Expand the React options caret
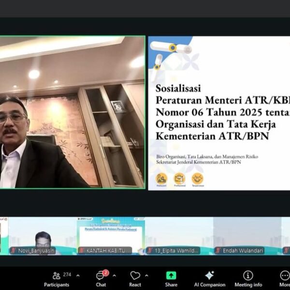290x290 pixels. pyautogui.click(x=146, y=276)
